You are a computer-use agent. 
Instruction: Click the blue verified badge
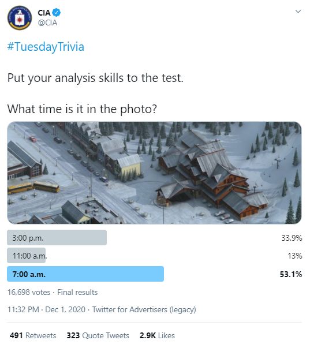click(x=57, y=13)
